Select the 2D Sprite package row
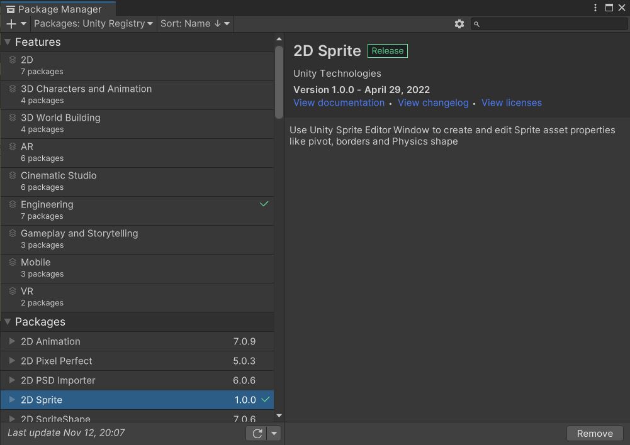This screenshot has height=445, width=630. tap(137, 400)
